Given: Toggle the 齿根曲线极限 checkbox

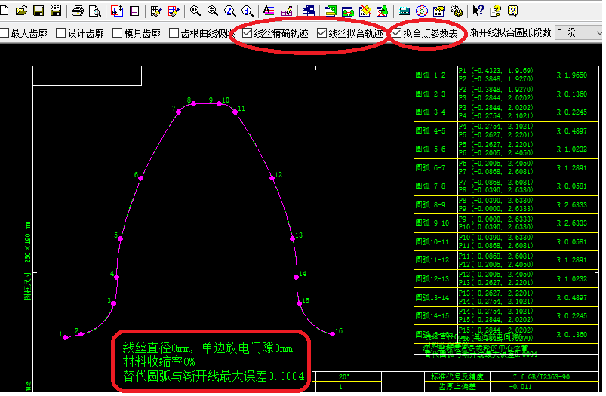Looking at the screenshot, I should click(174, 33).
